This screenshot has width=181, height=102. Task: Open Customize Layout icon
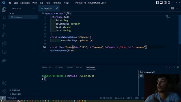click(169, 3)
